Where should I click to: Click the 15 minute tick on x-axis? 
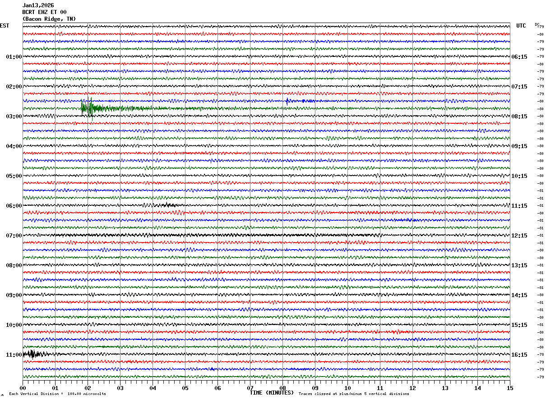[509, 388]
